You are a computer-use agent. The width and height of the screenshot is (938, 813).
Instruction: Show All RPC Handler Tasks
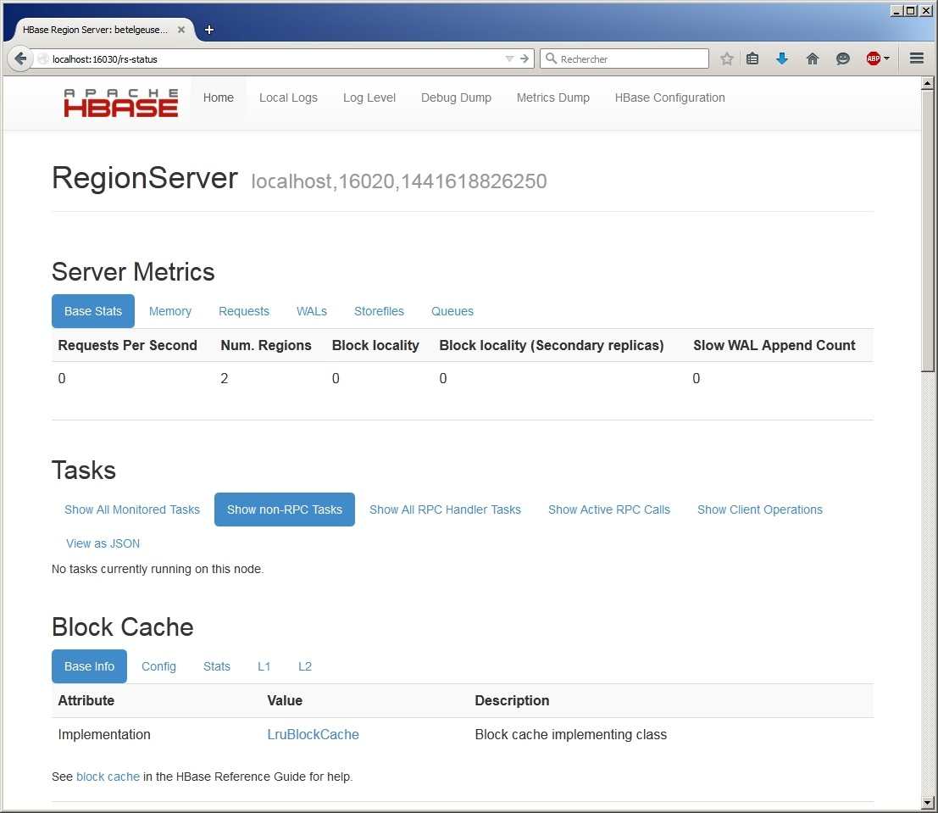tap(445, 510)
